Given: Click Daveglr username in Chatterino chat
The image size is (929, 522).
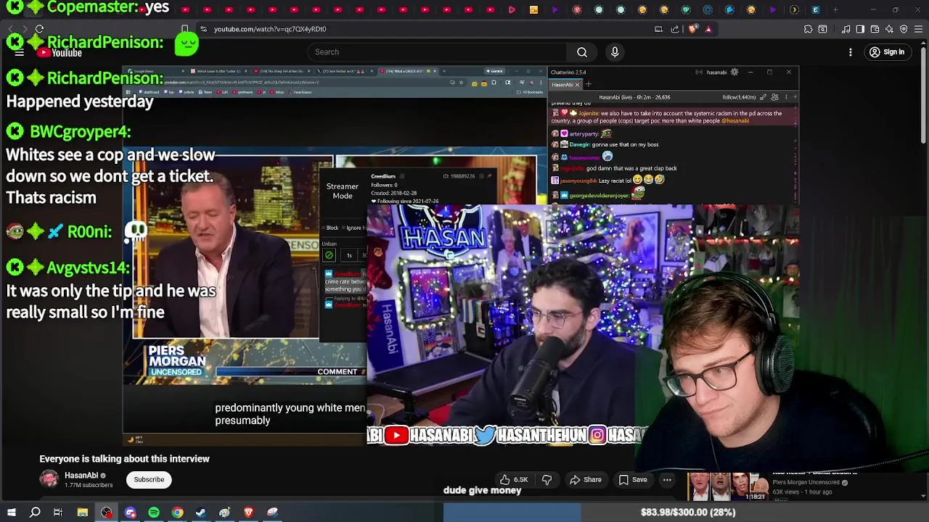Looking at the screenshot, I should tap(579, 145).
